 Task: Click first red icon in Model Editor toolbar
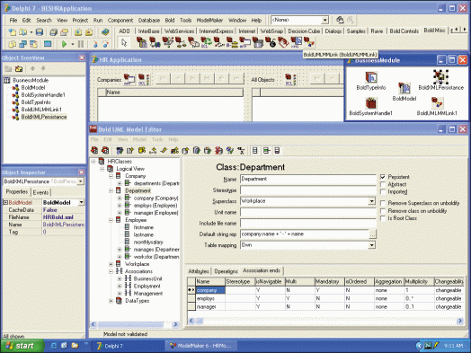coord(94,150)
